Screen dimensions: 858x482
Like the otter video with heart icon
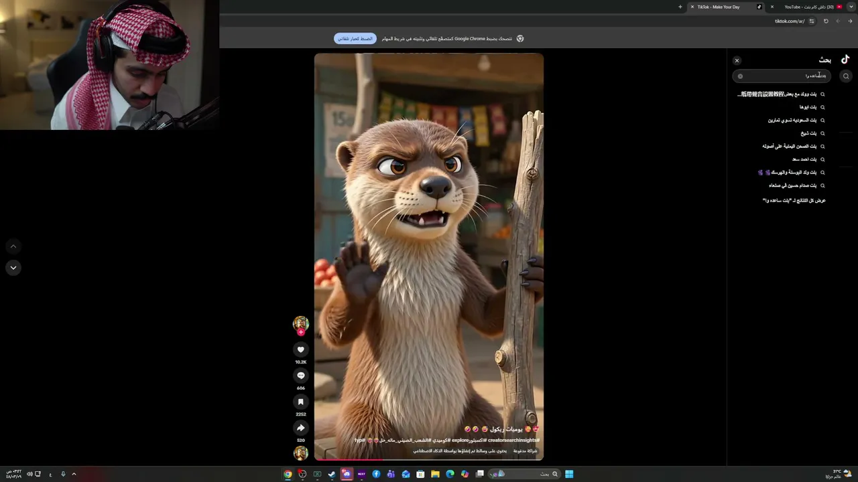(300, 349)
